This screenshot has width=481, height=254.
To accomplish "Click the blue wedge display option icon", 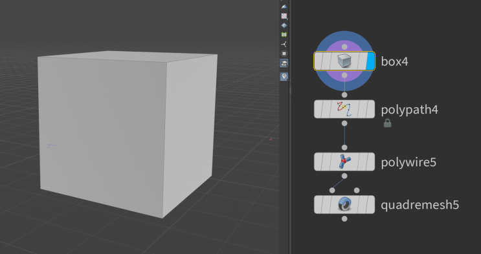I will pos(284,6).
